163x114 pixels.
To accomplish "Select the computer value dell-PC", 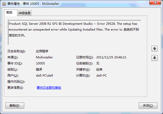I will click(101, 76).
